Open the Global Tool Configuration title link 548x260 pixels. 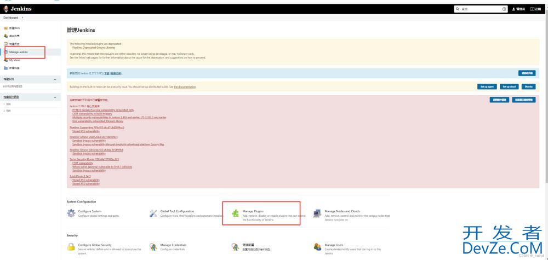[177, 211]
